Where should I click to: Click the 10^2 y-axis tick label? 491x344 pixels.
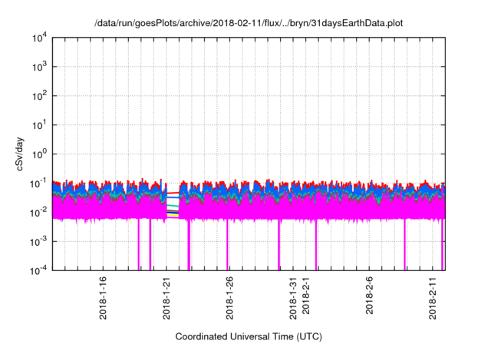tap(39, 96)
